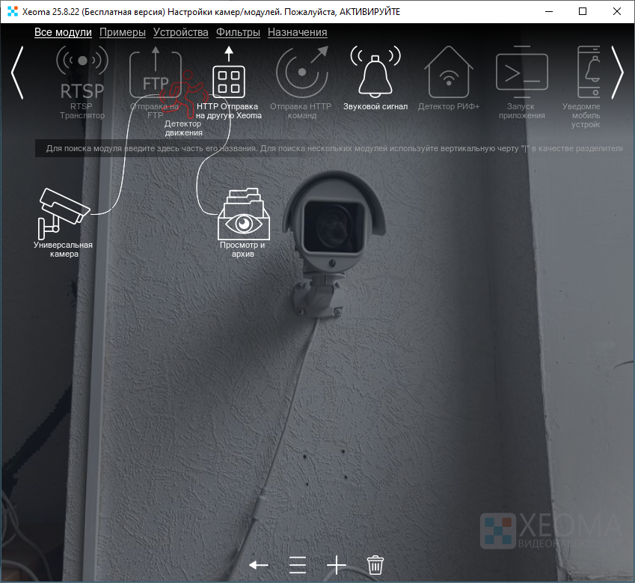The image size is (635, 583).
Task: Open the Все модули tab
Action: click(x=63, y=32)
